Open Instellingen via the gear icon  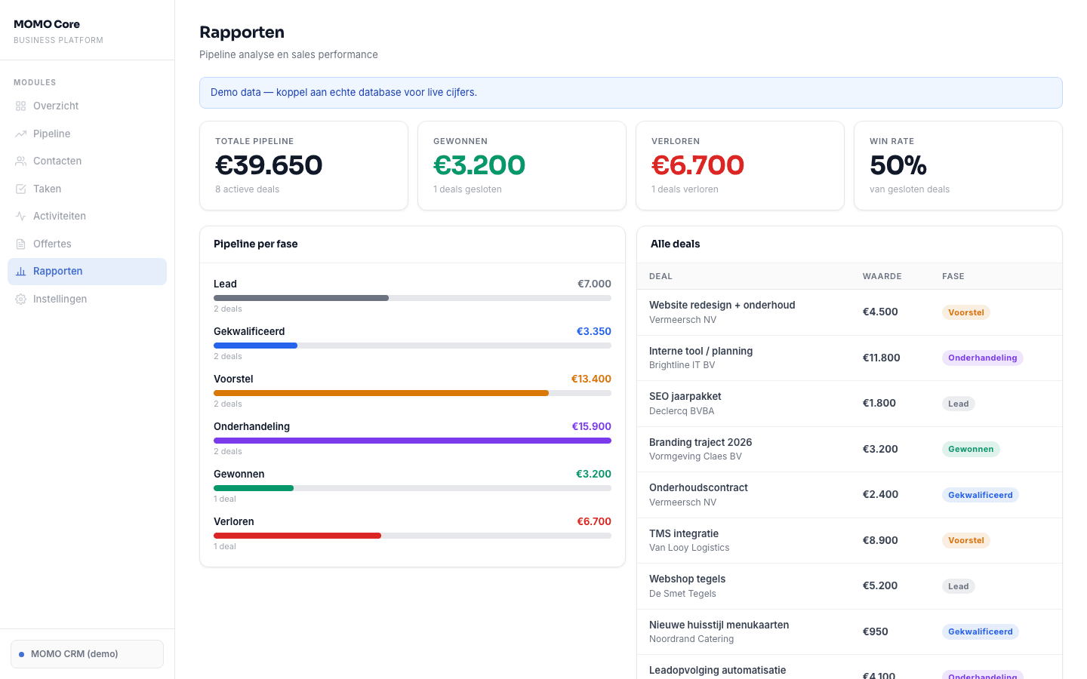(20, 299)
